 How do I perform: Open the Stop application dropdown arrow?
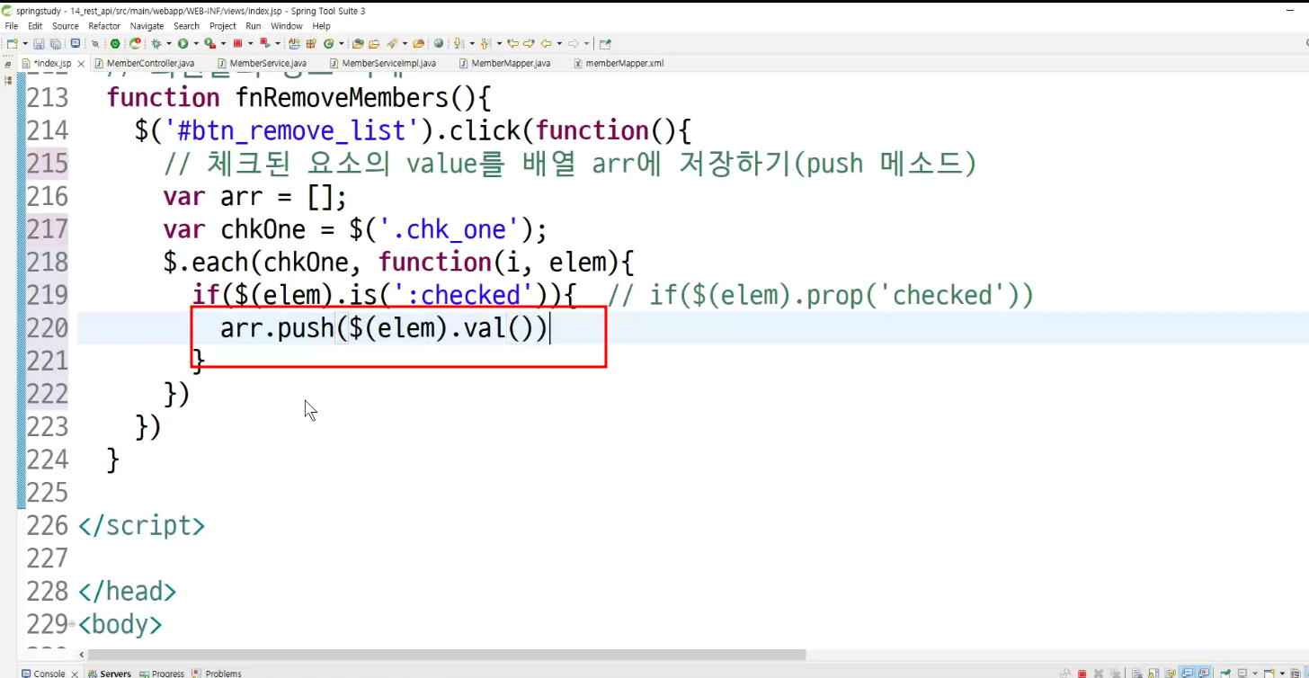pyautogui.click(x=249, y=43)
